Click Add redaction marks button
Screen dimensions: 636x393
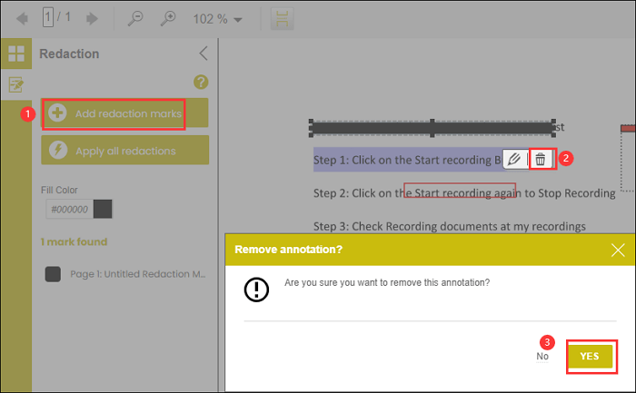point(114,113)
